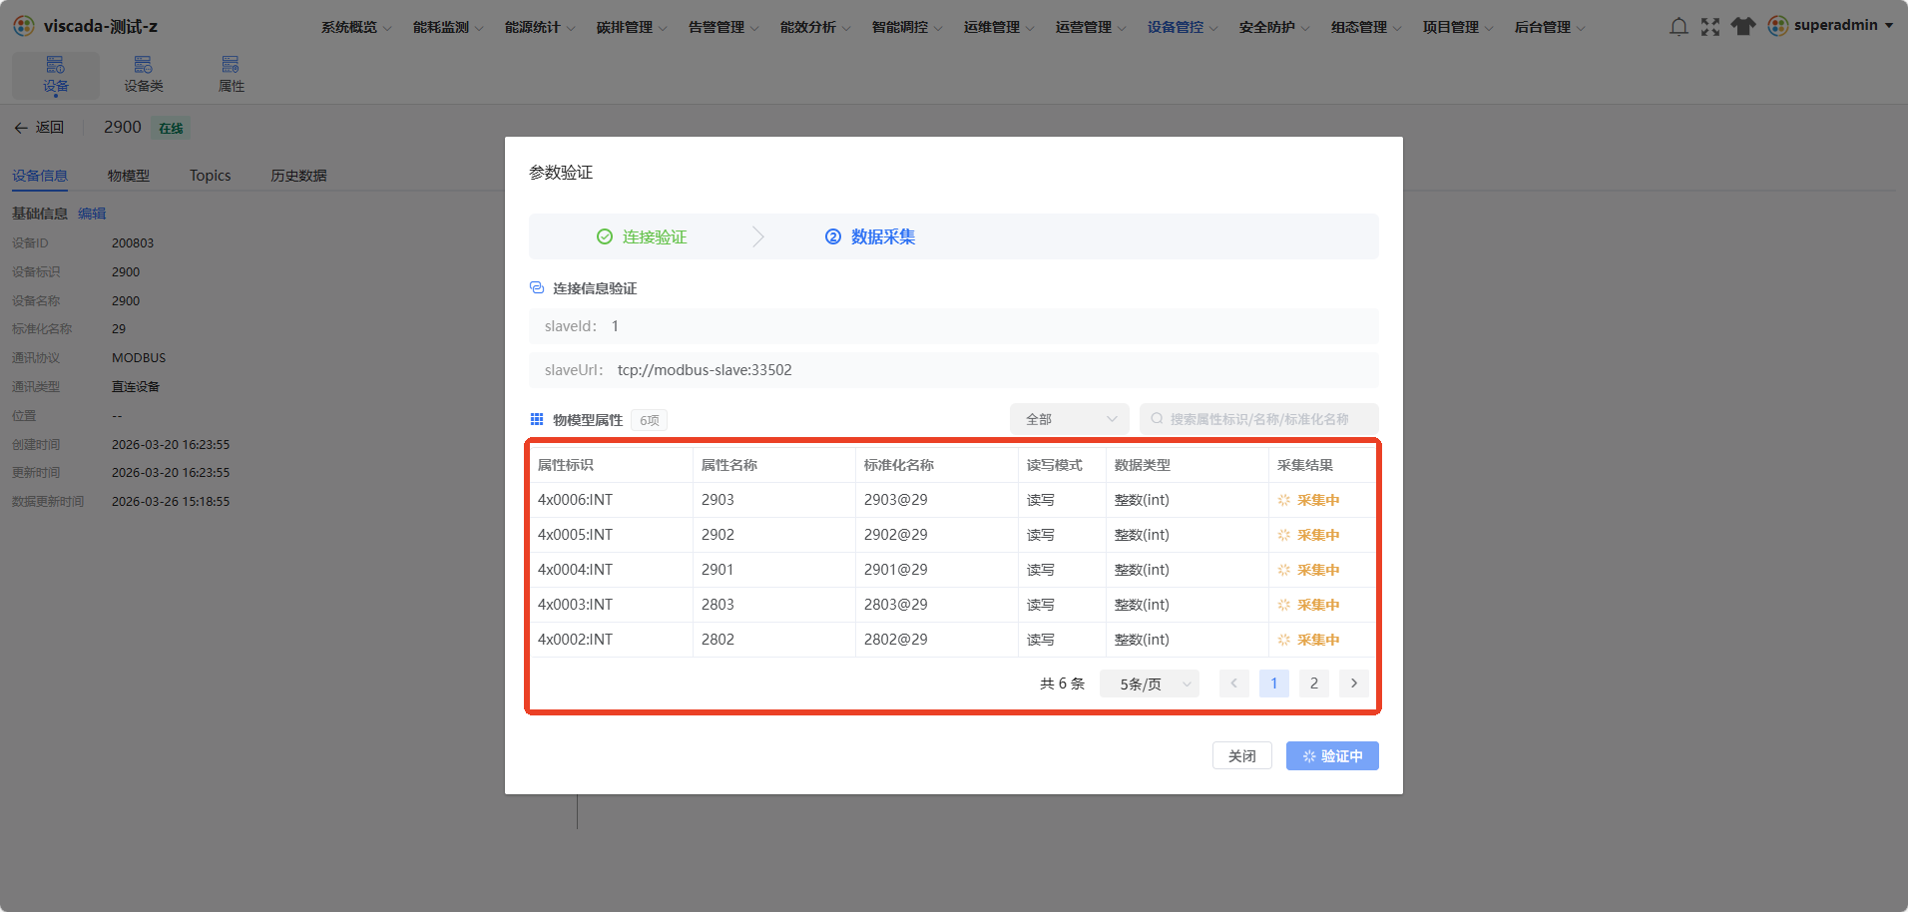Viewport: 1908px width, 912px height.
Task: Open the 运维管理 menu
Action: tap(998, 27)
